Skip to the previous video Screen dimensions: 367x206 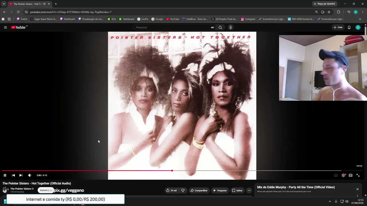click(x=13, y=175)
